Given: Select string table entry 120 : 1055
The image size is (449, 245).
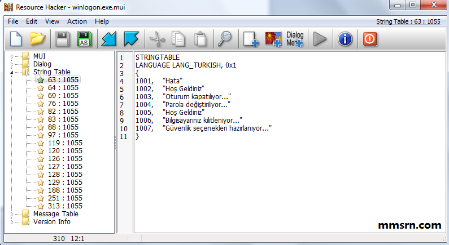Looking at the screenshot, I should 65,151.
